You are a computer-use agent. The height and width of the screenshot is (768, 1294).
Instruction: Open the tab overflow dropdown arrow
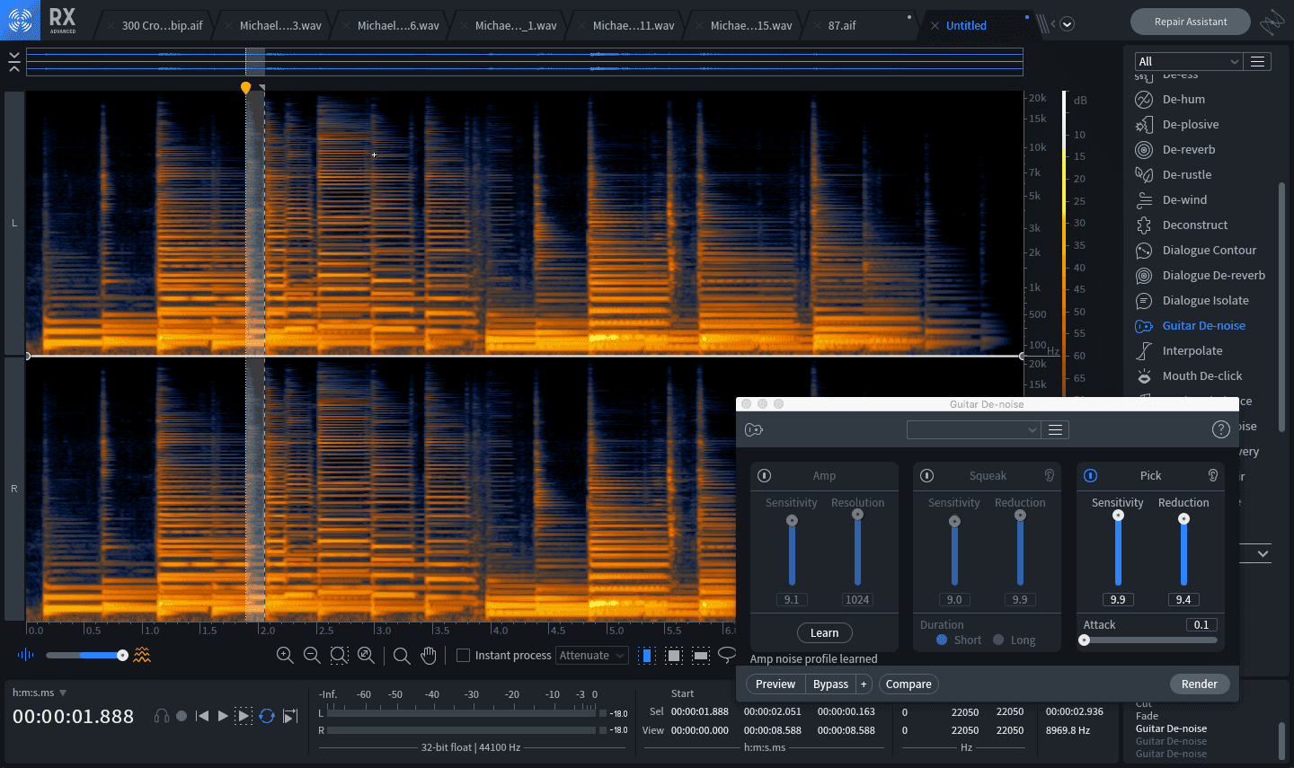1067,24
